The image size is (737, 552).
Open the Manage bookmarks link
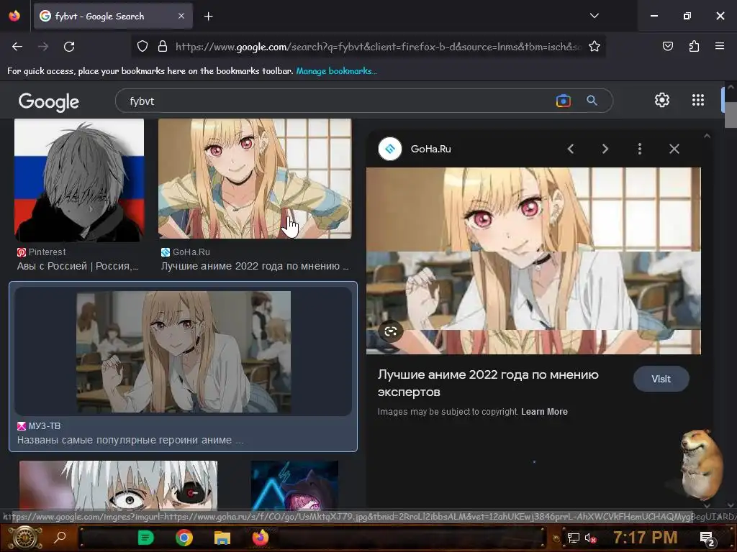[337, 71]
